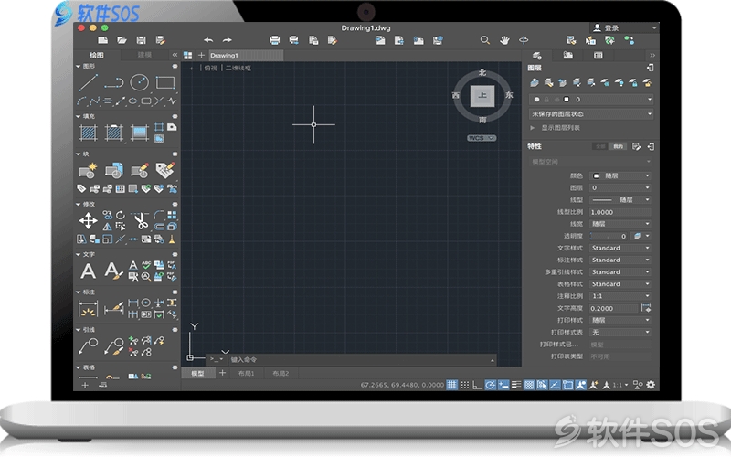Open the 注释比例 1:1 dropdown
Screen dimensions: 731x457
(620, 296)
